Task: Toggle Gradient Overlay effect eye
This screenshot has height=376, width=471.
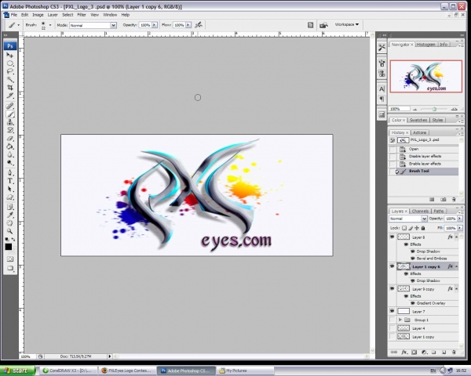Action: tap(413, 303)
